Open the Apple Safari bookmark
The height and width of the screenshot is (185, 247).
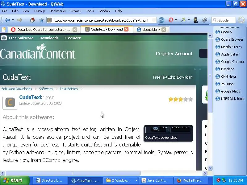click(227, 54)
